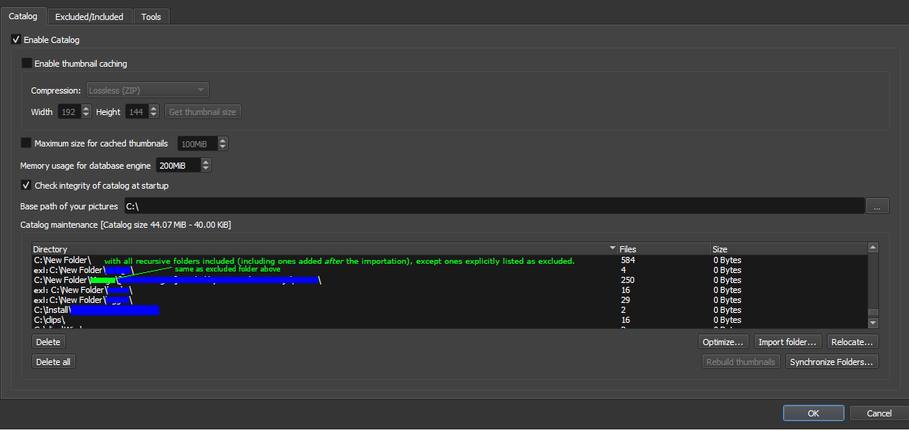Select the exl: row with 29 files

click(449, 300)
